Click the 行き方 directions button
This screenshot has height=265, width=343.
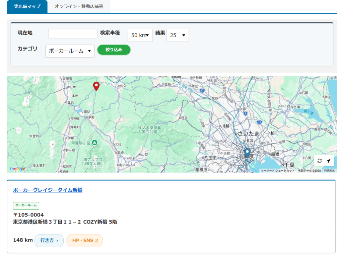click(x=49, y=241)
